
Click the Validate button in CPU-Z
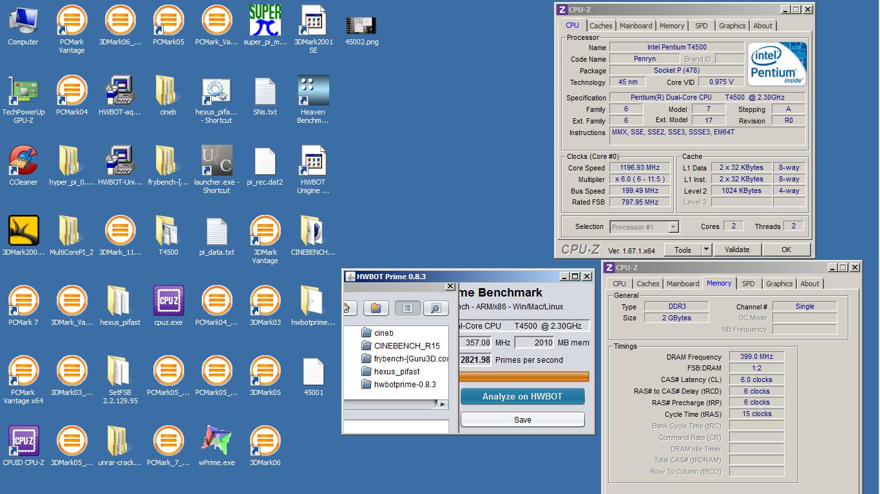tap(737, 250)
